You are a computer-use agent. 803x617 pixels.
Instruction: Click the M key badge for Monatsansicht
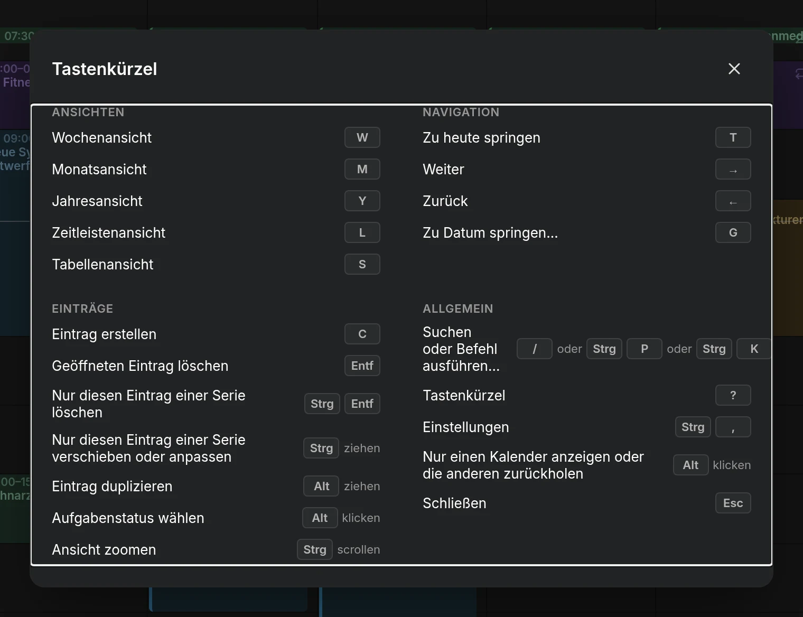click(x=362, y=169)
